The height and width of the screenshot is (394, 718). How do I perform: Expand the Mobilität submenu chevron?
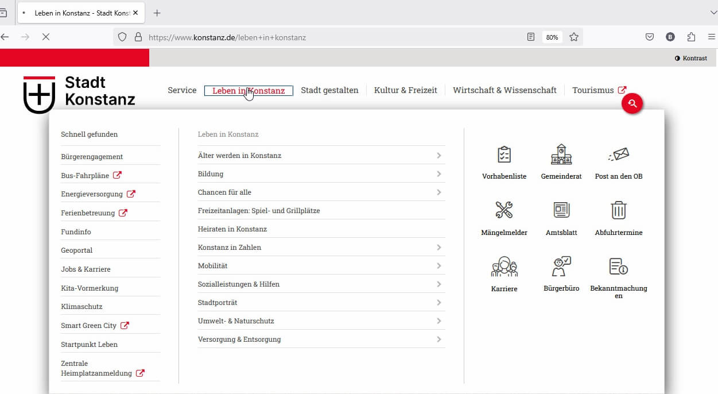click(x=438, y=266)
